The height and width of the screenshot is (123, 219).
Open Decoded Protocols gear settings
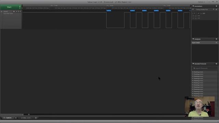[x=216, y=64]
